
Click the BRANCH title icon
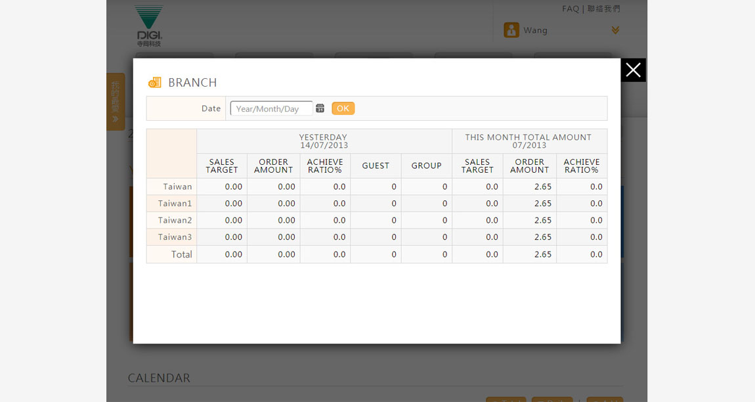154,83
